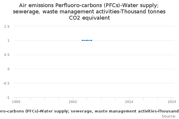The width and height of the screenshot is (179, 119).
Task: Click the 0 y-axis label
Action: (9, 69)
